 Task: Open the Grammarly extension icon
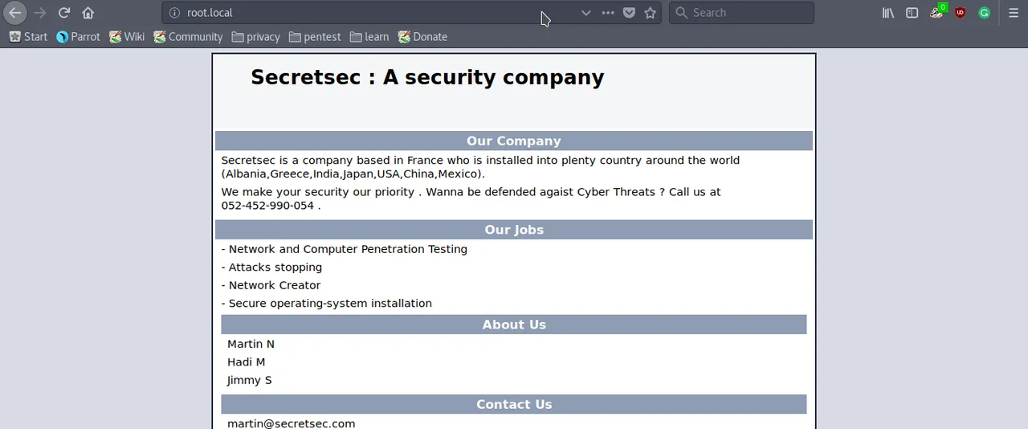tap(985, 13)
